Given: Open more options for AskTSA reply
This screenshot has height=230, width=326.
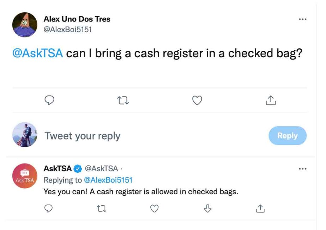Looking at the screenshot, I should 302,169.
